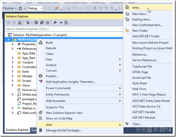This screenshot has width=176, height=137.
Task: Click the Forward arrow in Solution Explorer toolbar
Action: pyautogui.click(x=14, y=22)
